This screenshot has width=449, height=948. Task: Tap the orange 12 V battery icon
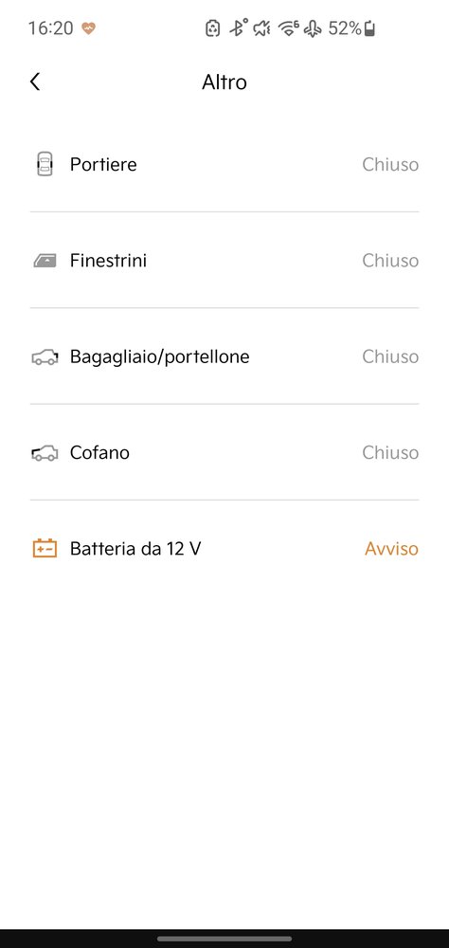[x=45, y=548]
